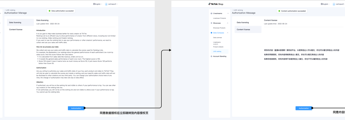345x120 pixels.
Task: Click Authorization button under Data licensing text
Action: 76,108
